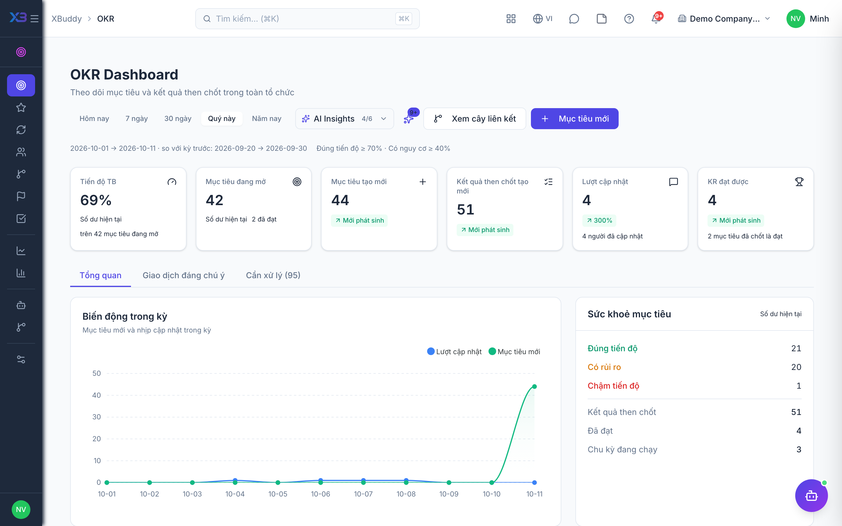842x526 pixels.
Task: Click Đúng tiến độ health row
Action: click(x=694, y=348)
